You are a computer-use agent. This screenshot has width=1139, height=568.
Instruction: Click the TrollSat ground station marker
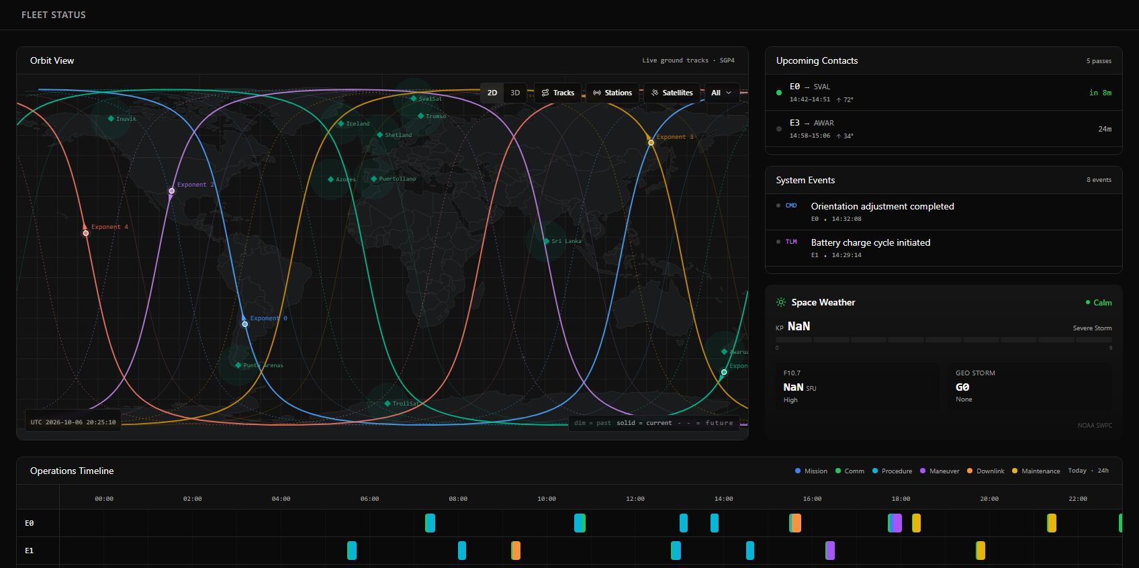click(388, 404)
